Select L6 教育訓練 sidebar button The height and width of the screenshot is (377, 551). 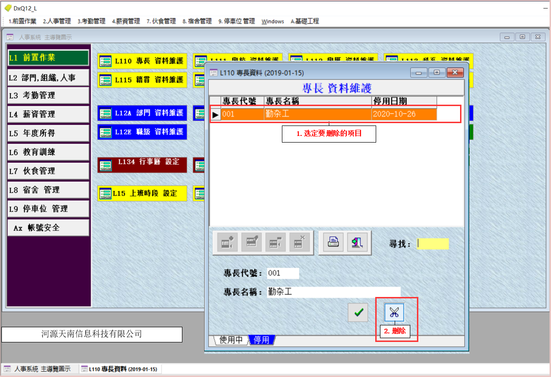click(48, 152)
